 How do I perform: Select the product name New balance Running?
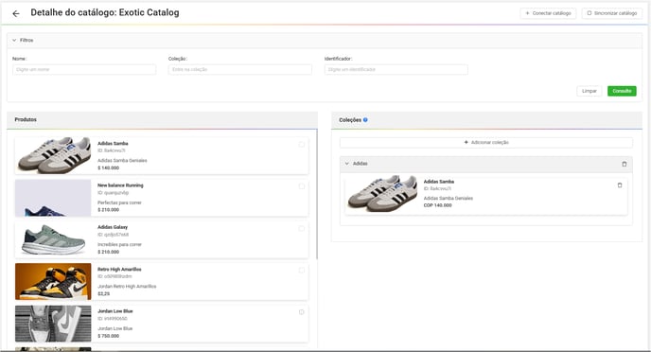[120, 185]
